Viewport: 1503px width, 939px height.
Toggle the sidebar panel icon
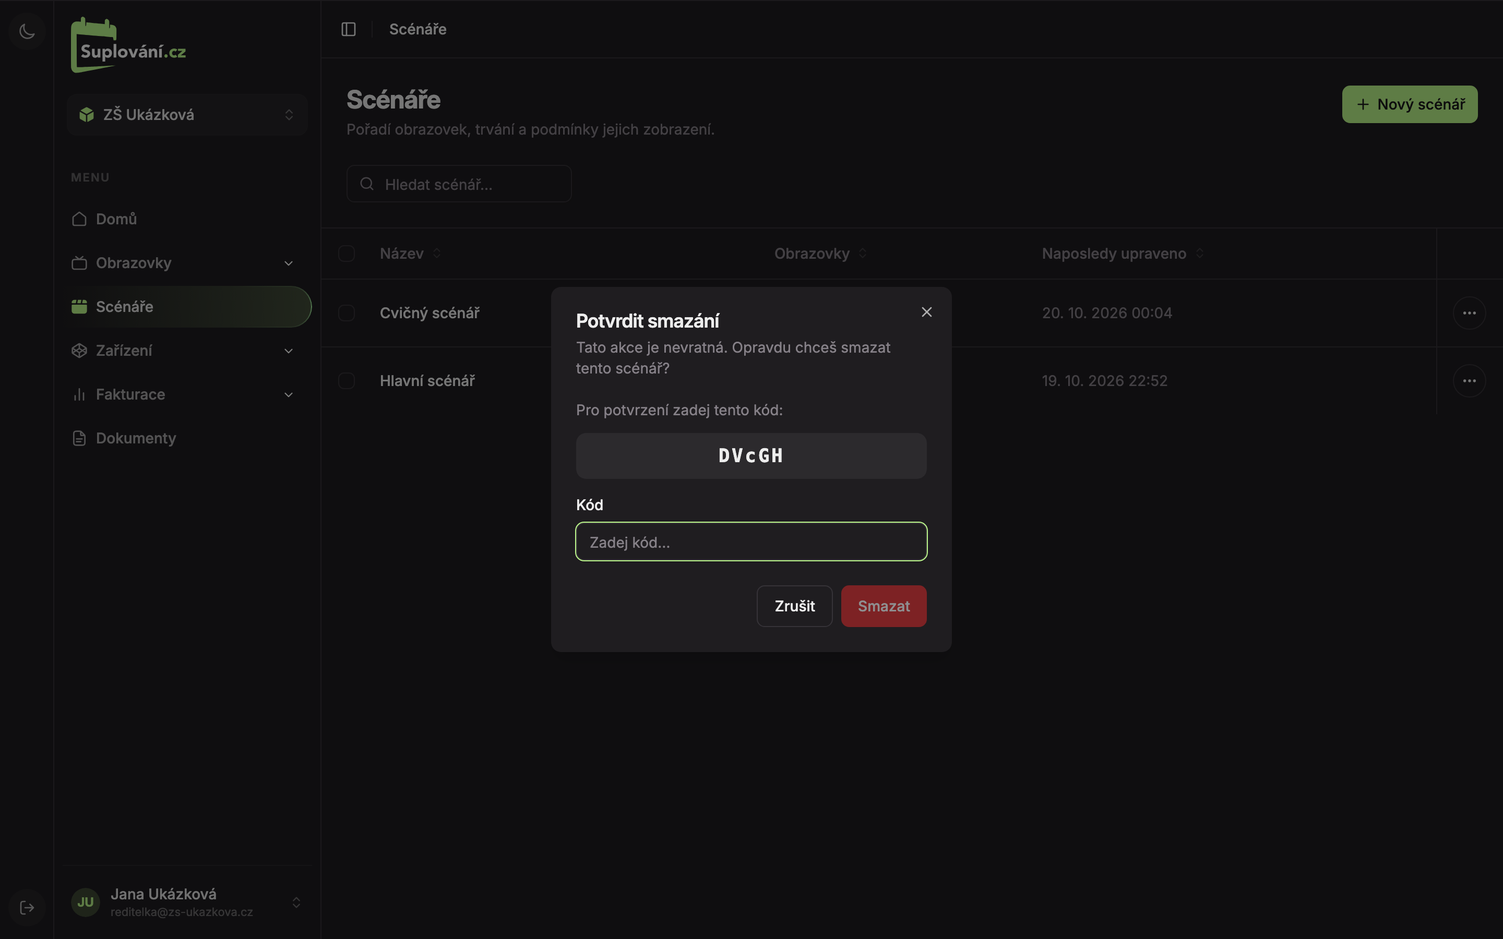[349, 29]
